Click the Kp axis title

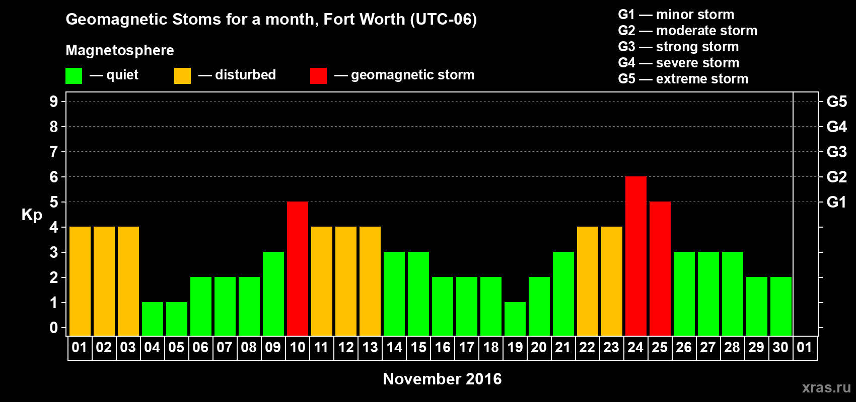[32, 215]
